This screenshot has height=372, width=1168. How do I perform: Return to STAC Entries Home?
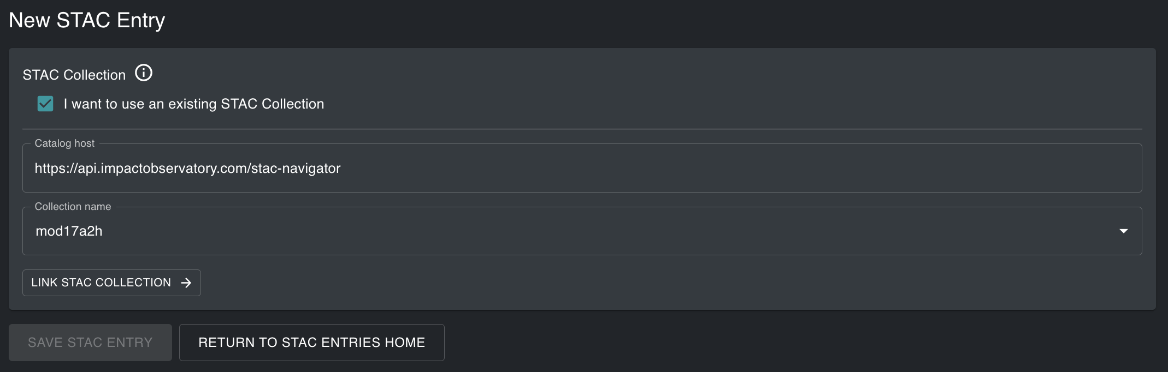311,343
